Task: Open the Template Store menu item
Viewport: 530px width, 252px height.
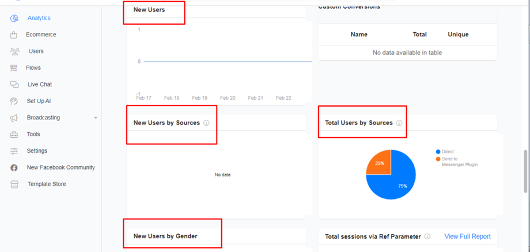Action: [47, 185]
